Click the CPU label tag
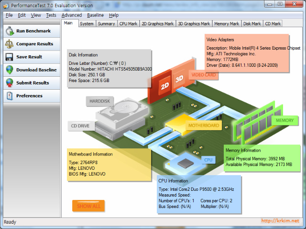The width and height of the screenshot is (306, 229). 208,160
